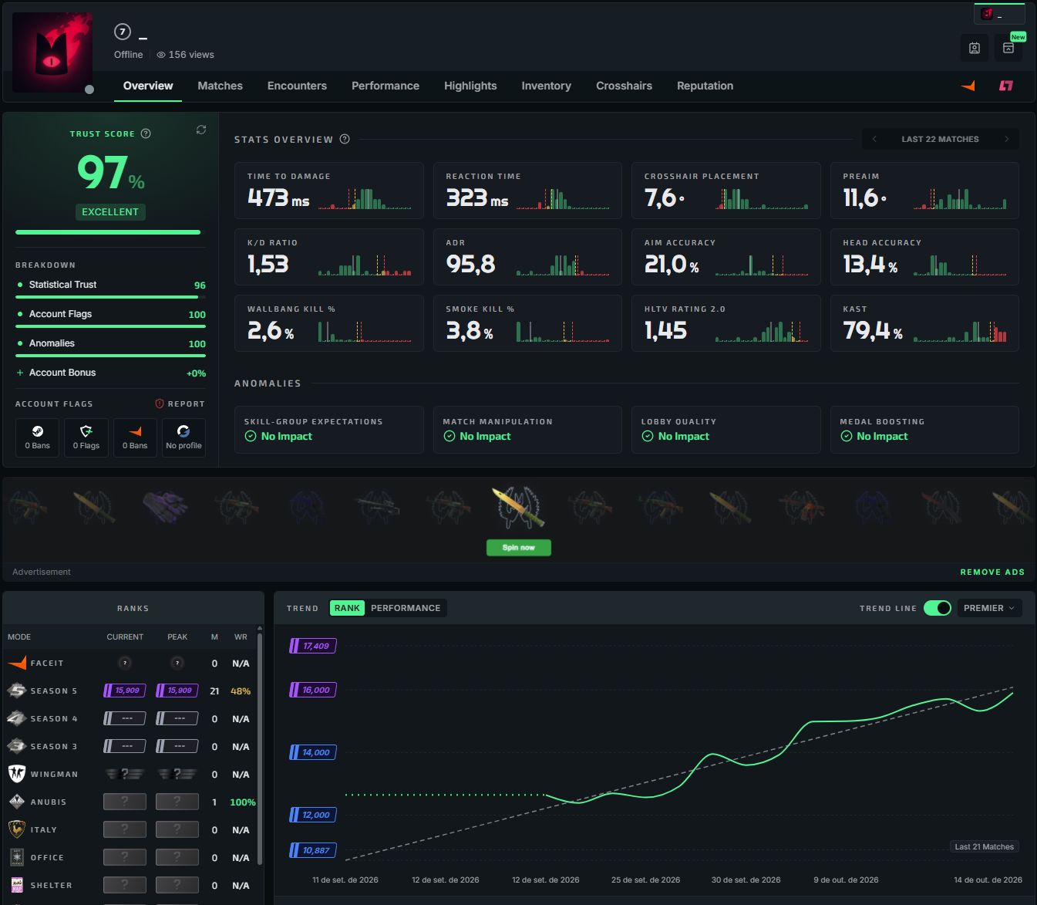Click the highlighted knife skin in ad
Screen dimensions: 1037x905
[518, 507]
